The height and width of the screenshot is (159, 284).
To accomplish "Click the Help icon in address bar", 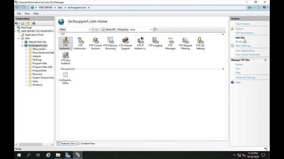I will coord(264,8).
